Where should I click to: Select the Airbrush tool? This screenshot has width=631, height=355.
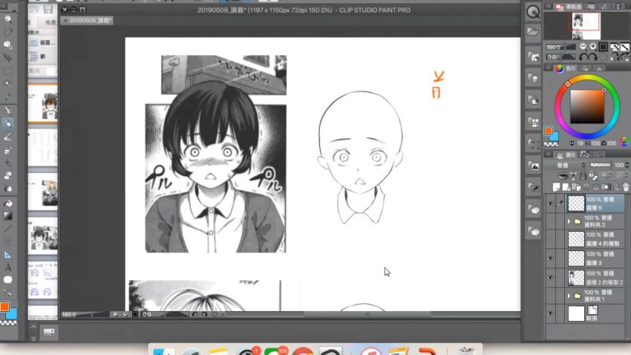pos(7,151)
